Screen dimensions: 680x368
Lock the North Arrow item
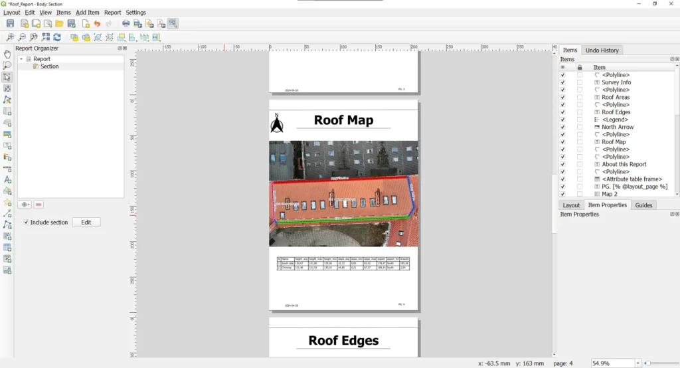pyautogui.click(x=579, y=127)
